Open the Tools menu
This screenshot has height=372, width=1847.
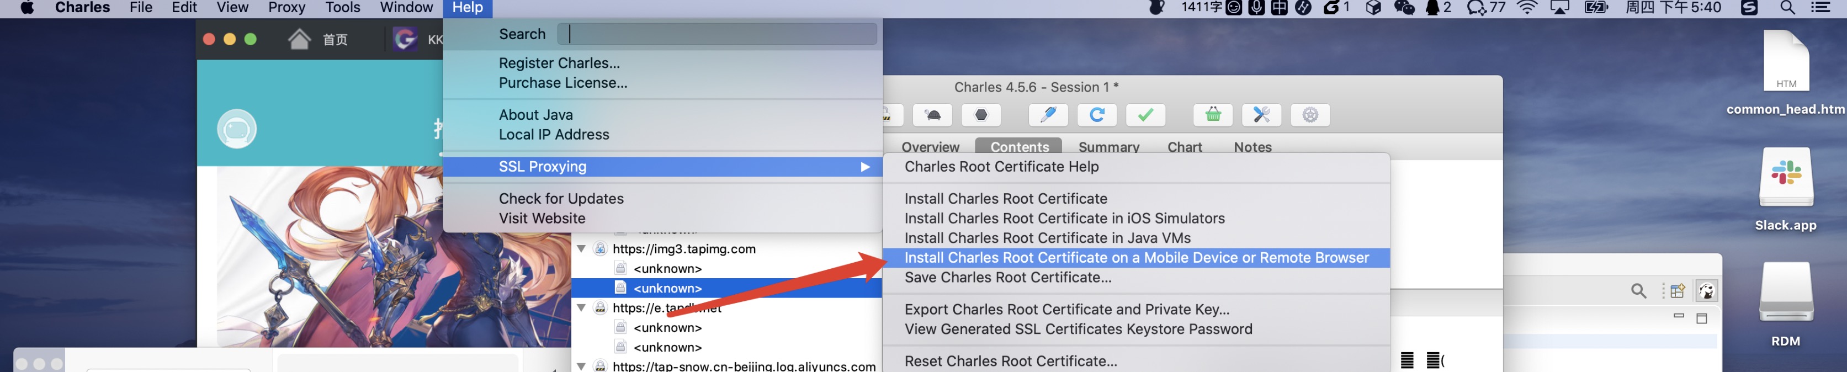[343, 8]
